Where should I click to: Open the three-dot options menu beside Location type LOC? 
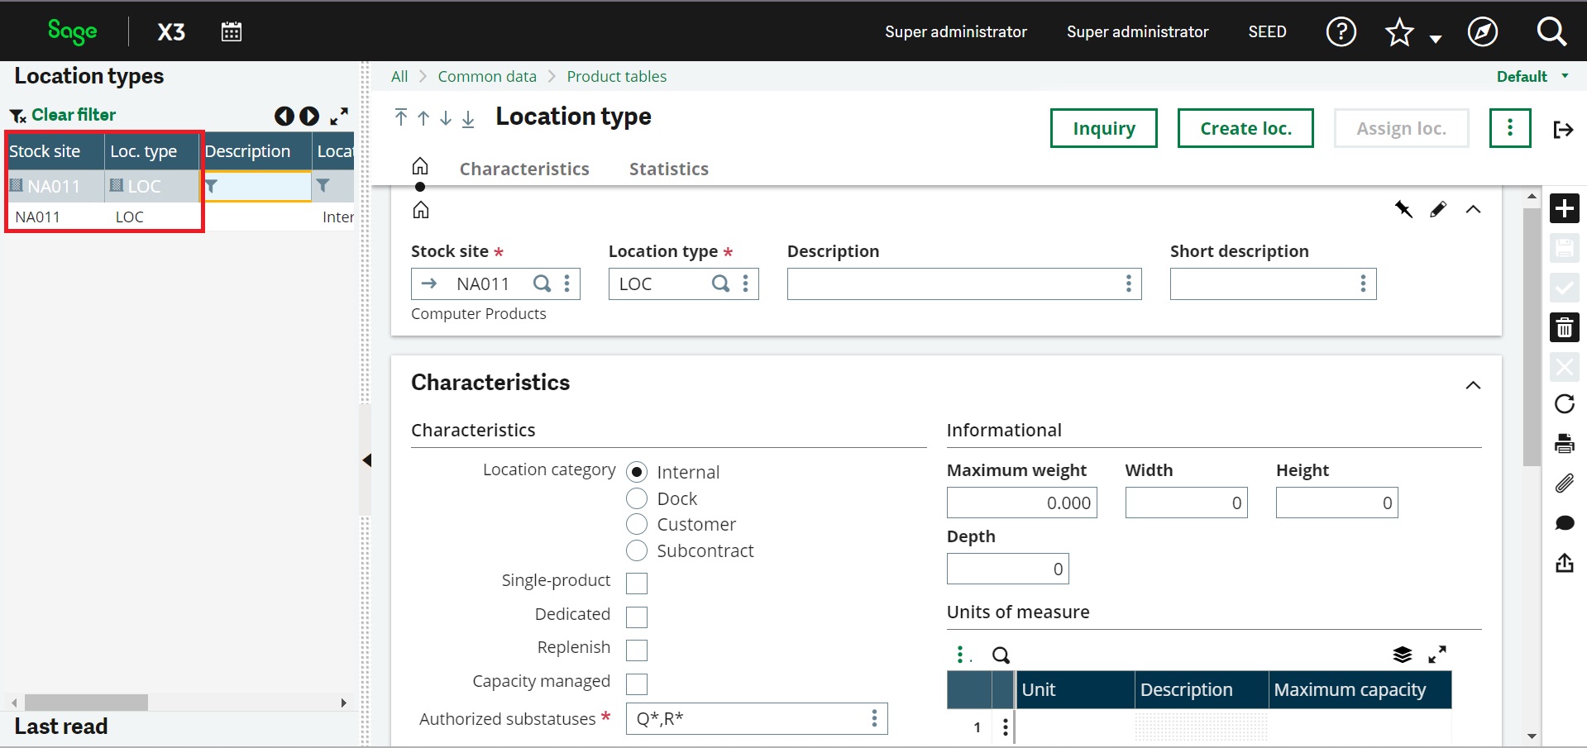(745, 283)
